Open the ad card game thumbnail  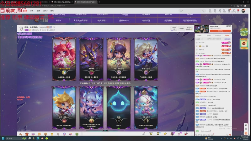[x=202, y=29]
